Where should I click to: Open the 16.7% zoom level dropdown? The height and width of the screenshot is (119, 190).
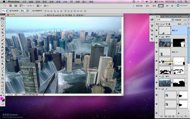coord(30,6)
